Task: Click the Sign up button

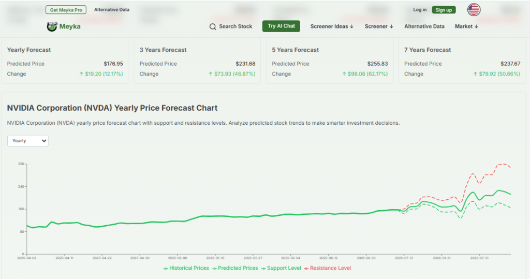Action: (x=444, y=10)
